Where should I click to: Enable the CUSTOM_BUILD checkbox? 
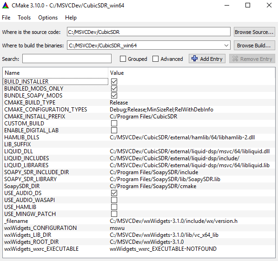click(x=114, y=124)
